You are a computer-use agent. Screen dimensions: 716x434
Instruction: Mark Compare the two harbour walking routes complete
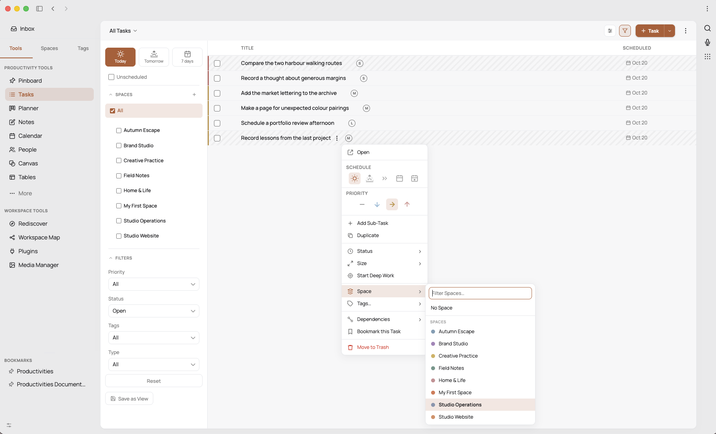(x=217, y=63)
